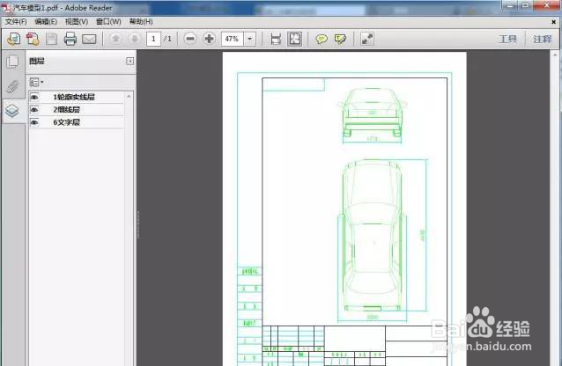Switch to read mode expand icon
The height and width of the screenshot is (366, 562).
click(x=367, y=39)
